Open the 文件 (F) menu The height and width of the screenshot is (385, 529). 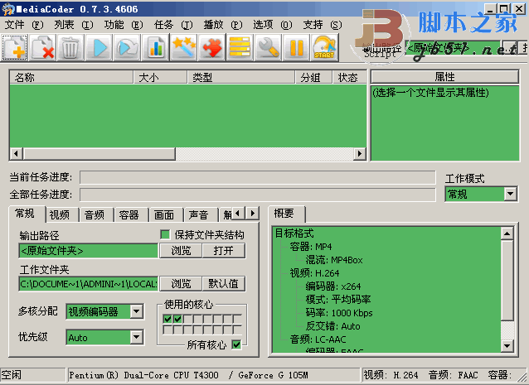click(24, 25)
